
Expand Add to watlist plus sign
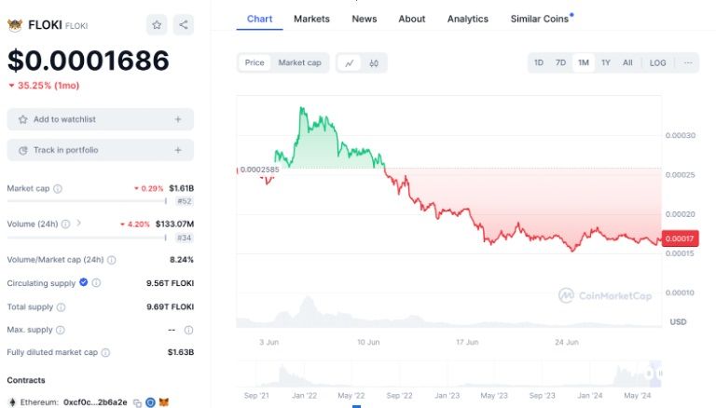tap(178, 119)
